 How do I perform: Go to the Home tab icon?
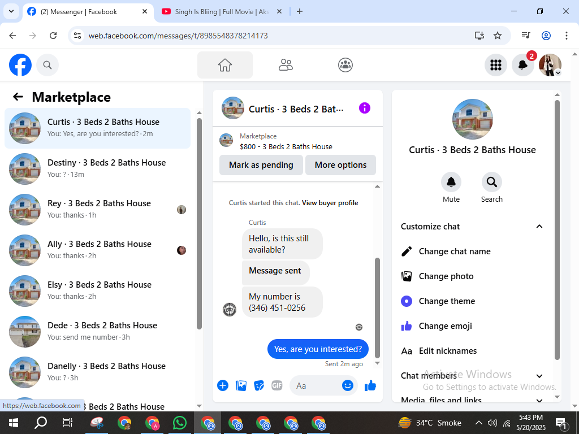tap(225, 65)
